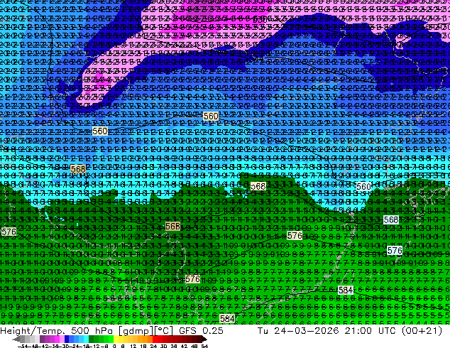Select the orange legend swatch near 18
Image resolution: width=450 pixels, height=348 pixels.
click(146, 339)
